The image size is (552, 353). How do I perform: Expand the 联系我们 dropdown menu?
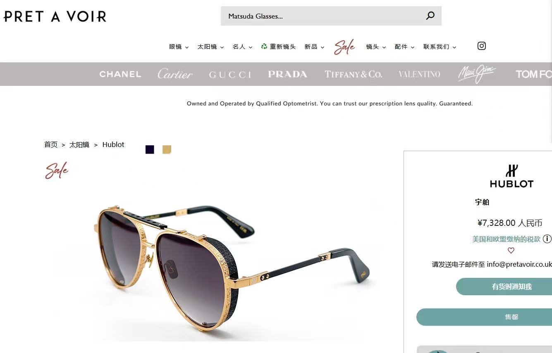tap(440, 47)
